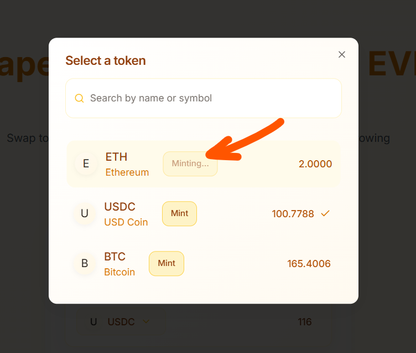The width and height of the screenshot is (416, 353).
Task: Click the search magnifier icon
Action: (x=79, y=98)
